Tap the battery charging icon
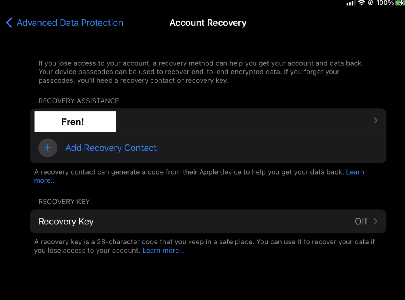Image resolution: width=405 pixels, height=300 pixels. pos(400,3)
